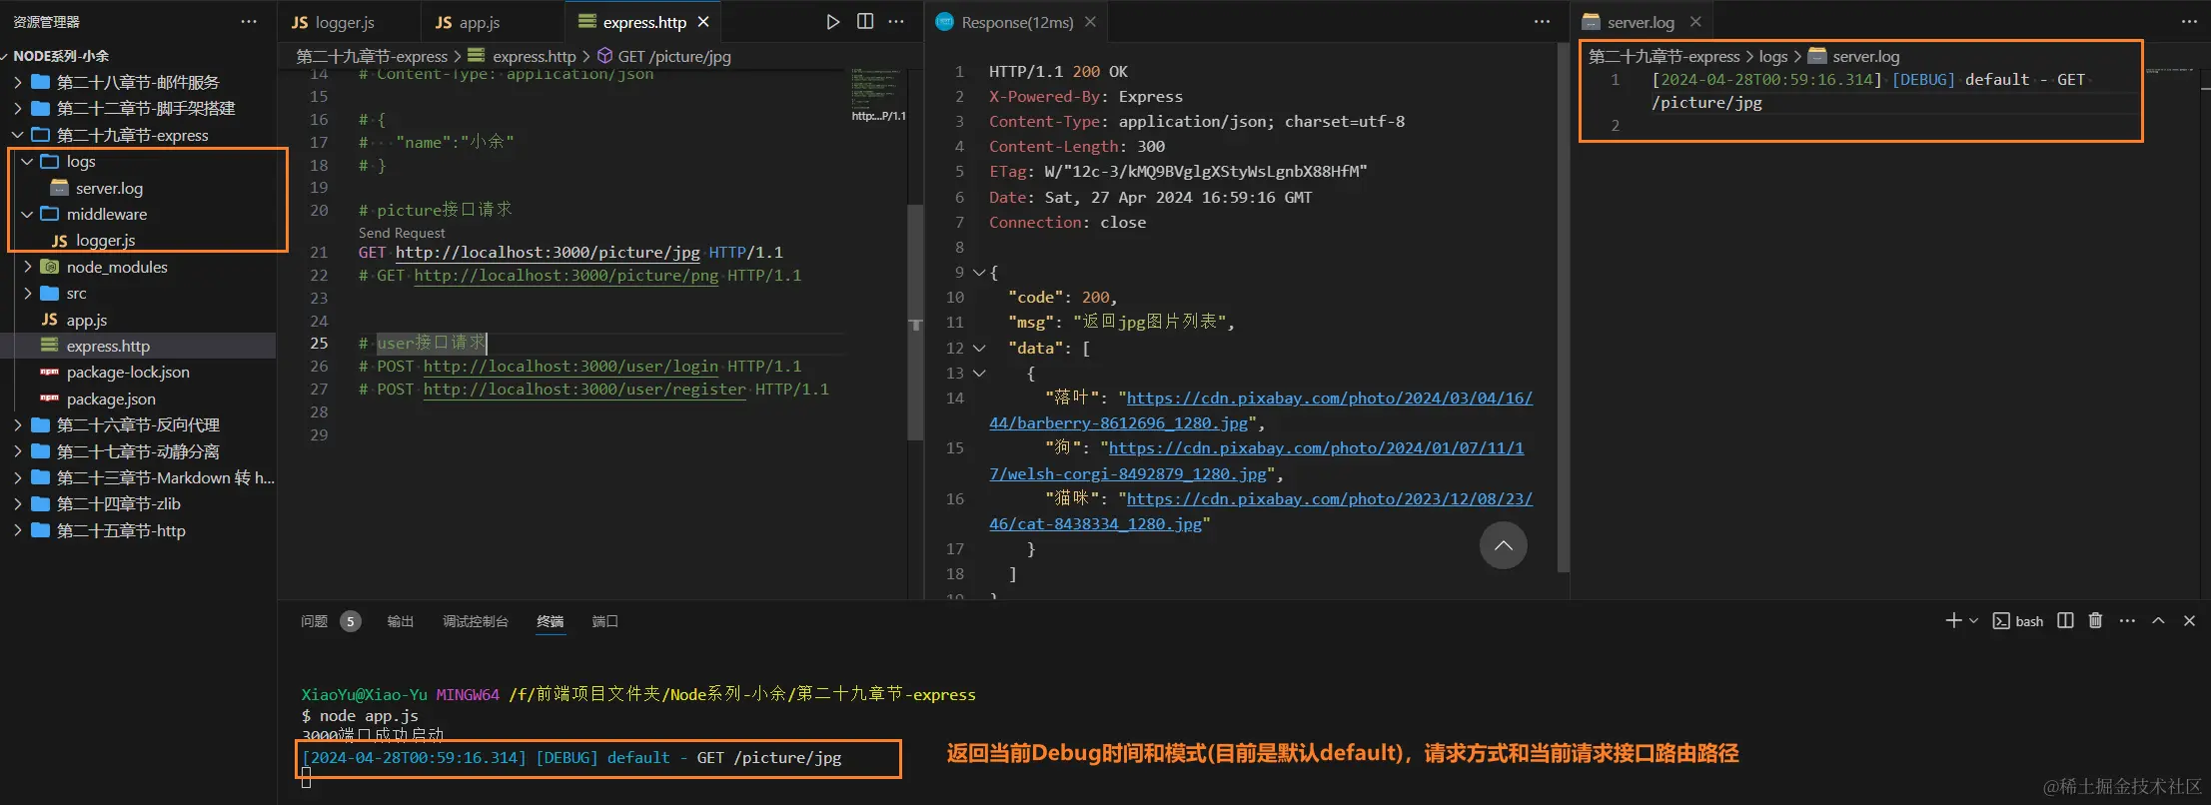The image size is (2211, 805).
Task: Open more actions in server.log editor group
Action: coord(2188,22)
